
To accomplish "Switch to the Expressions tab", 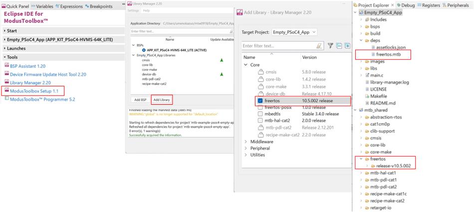I will pyautogui.click(x=69, y=6).
